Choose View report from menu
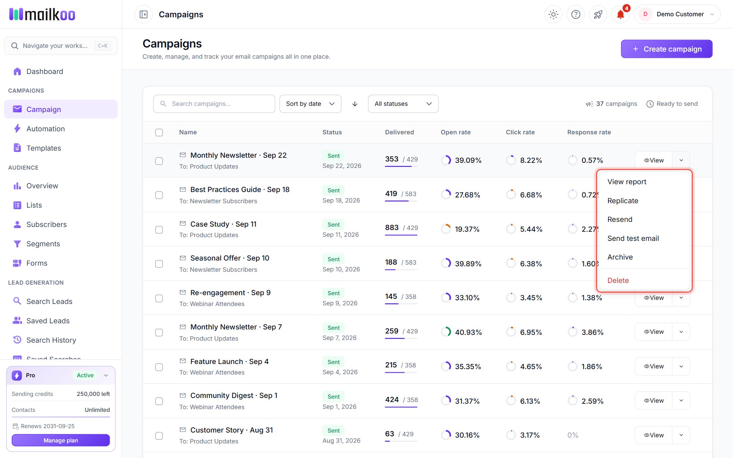This screenshot has width=733, height=458. [x=644, y=182]
